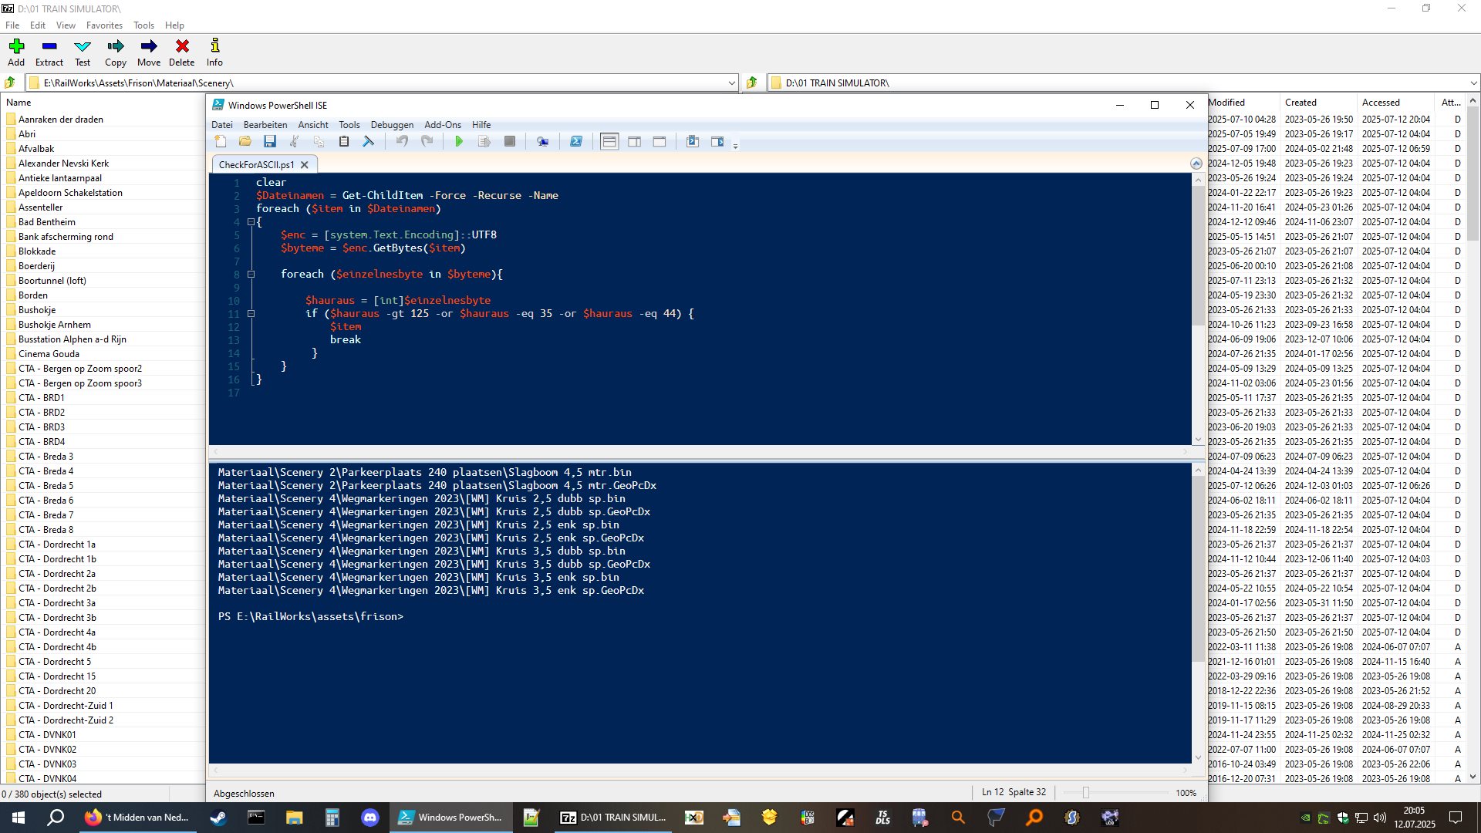Viewport: 1481px width, 833px height.
Task: Open the Ansicht menu
Action: tap(313, 125)
